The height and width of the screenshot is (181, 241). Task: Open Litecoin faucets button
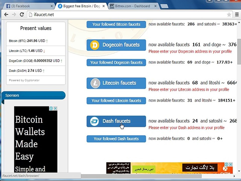tap(116, 83)
